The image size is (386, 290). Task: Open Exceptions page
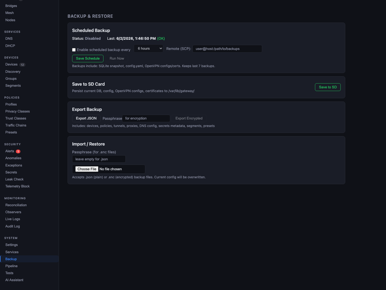[14, 165]
